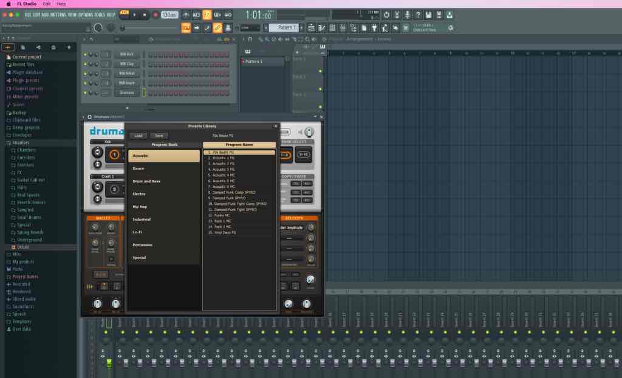The image size is (622, 378).
Task: Toggle Pat/Song mode switch
Action: pos(124,15)
